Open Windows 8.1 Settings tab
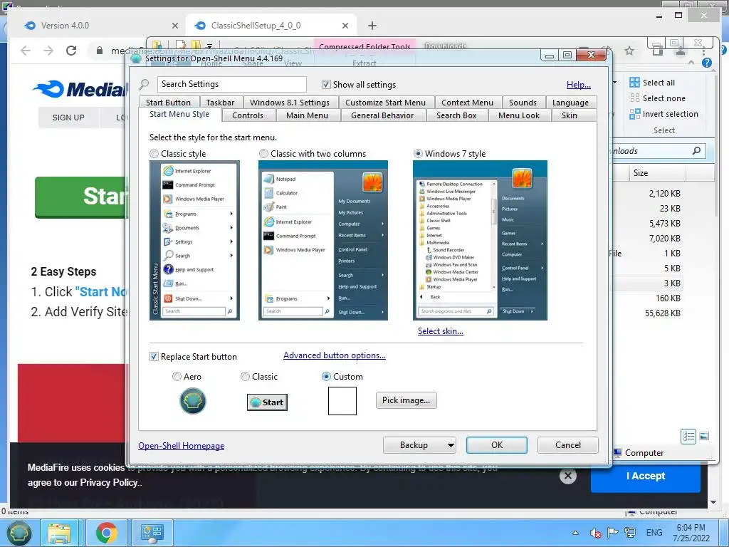729x547 pixels. click(290, 103)
